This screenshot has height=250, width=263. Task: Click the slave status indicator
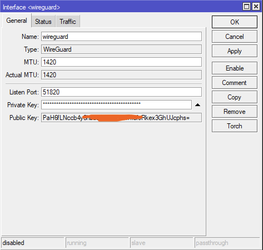click(x=161, y=243)
